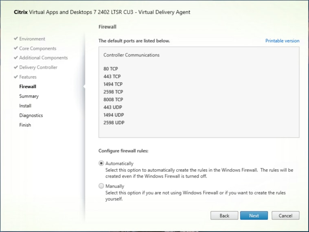
Task: Click the 'Configure firewall rules:' label
Action: [x=123, y=151]
